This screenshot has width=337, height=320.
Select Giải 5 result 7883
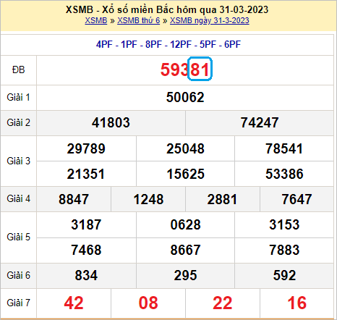pyautogui.click(x=284, y=250)
